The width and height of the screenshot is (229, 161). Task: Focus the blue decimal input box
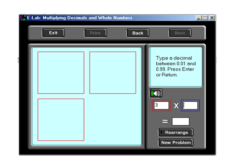190,105
